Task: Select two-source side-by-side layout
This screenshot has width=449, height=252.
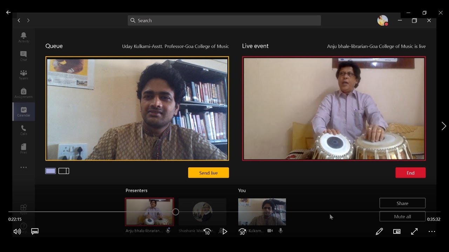Action: coord(64,171)
